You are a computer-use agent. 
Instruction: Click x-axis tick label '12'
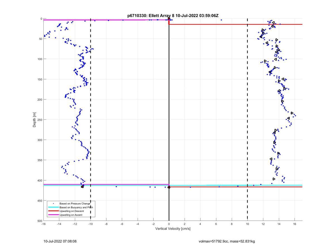263,224
